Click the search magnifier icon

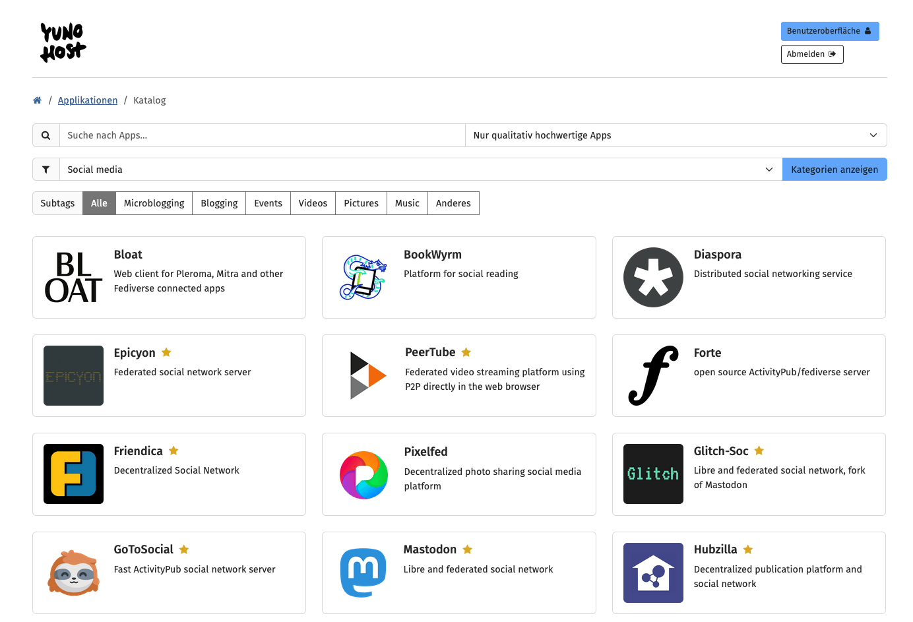46,135
